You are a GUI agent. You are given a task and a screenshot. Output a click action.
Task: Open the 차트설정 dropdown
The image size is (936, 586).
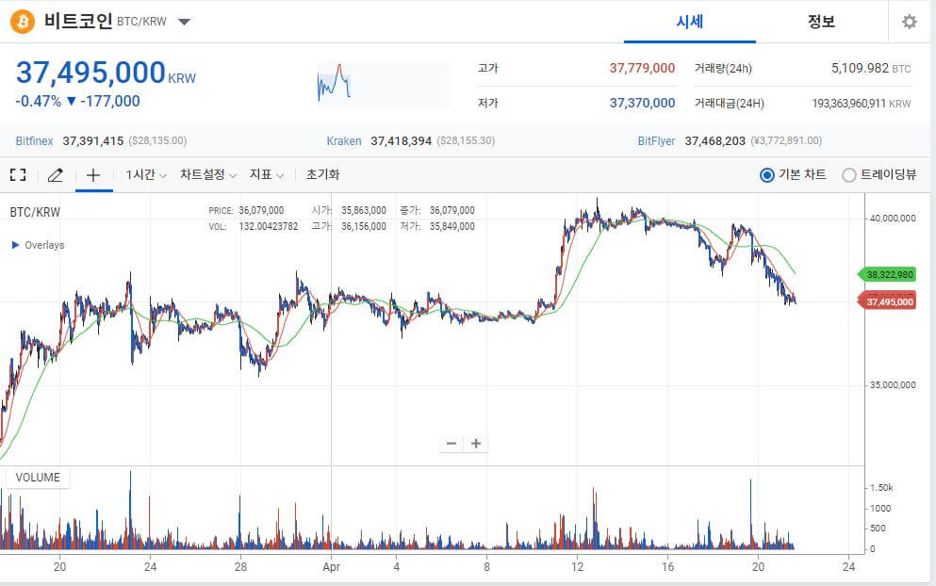(208, 175)
